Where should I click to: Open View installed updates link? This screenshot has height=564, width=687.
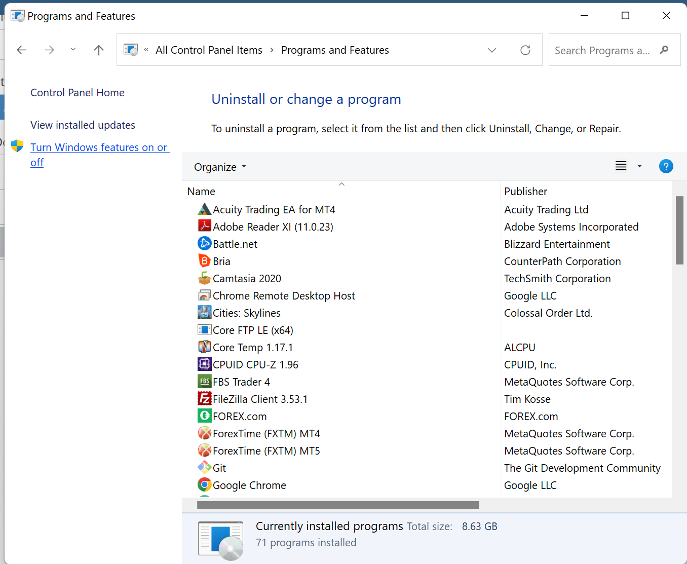[83, 125]
